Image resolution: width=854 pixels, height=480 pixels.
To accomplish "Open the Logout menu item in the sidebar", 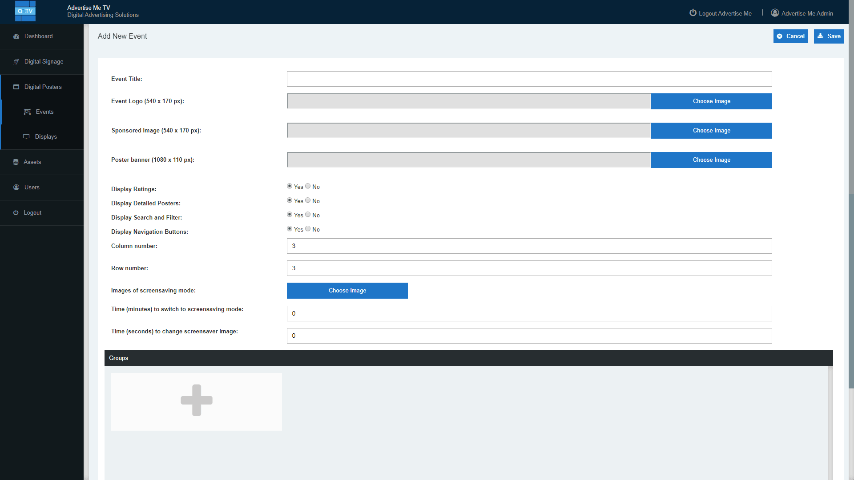I will point(32,213).
